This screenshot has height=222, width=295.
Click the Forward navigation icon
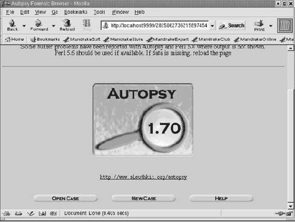coord(39,25)
